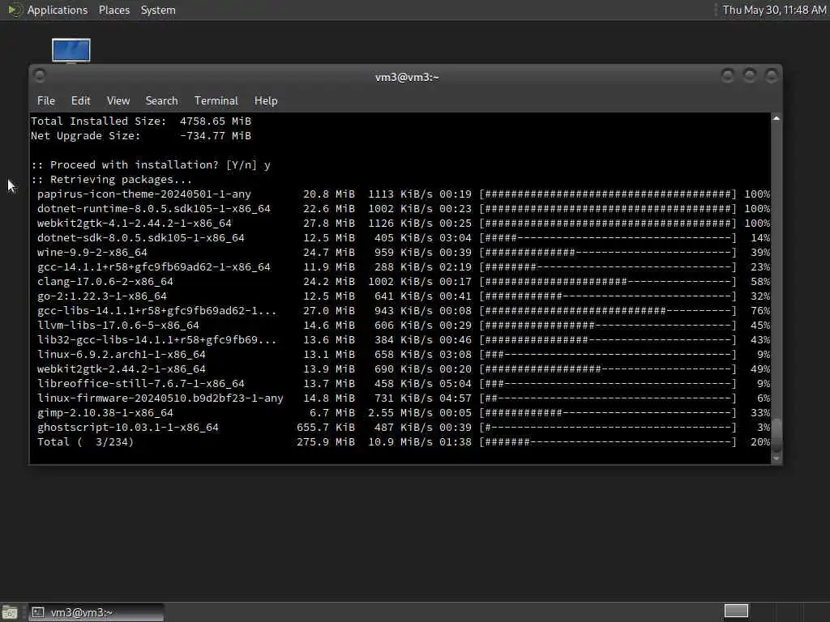Click the linux-firmware-20240510 package name

pyautogui.click(x=160, y=398)
